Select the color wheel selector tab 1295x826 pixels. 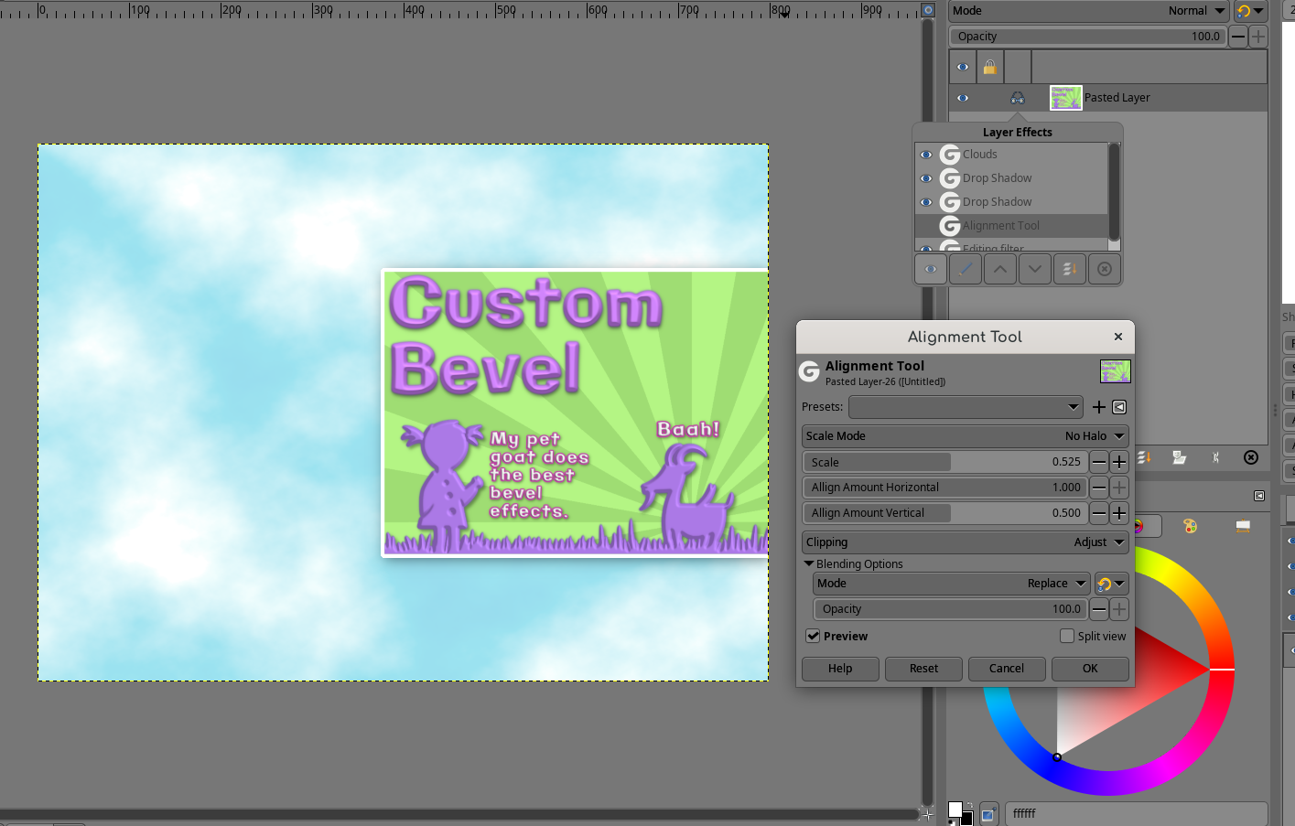click(x=1148, y=526)
